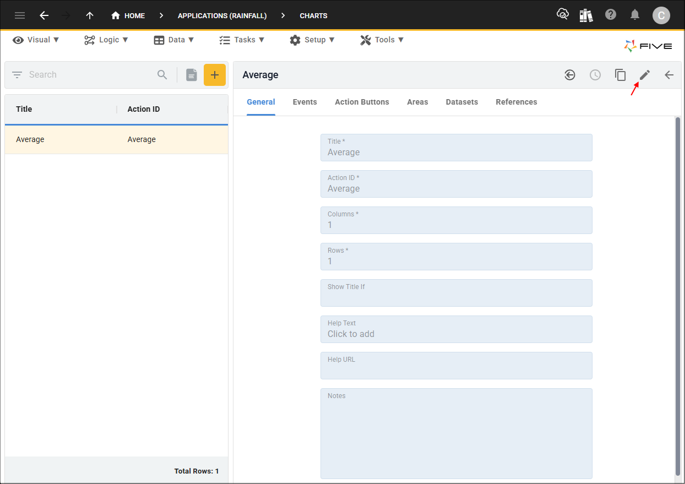Click the library books icon
This screenshot has height=484, width=685.
pyautogui.click(x=586, y=15)
